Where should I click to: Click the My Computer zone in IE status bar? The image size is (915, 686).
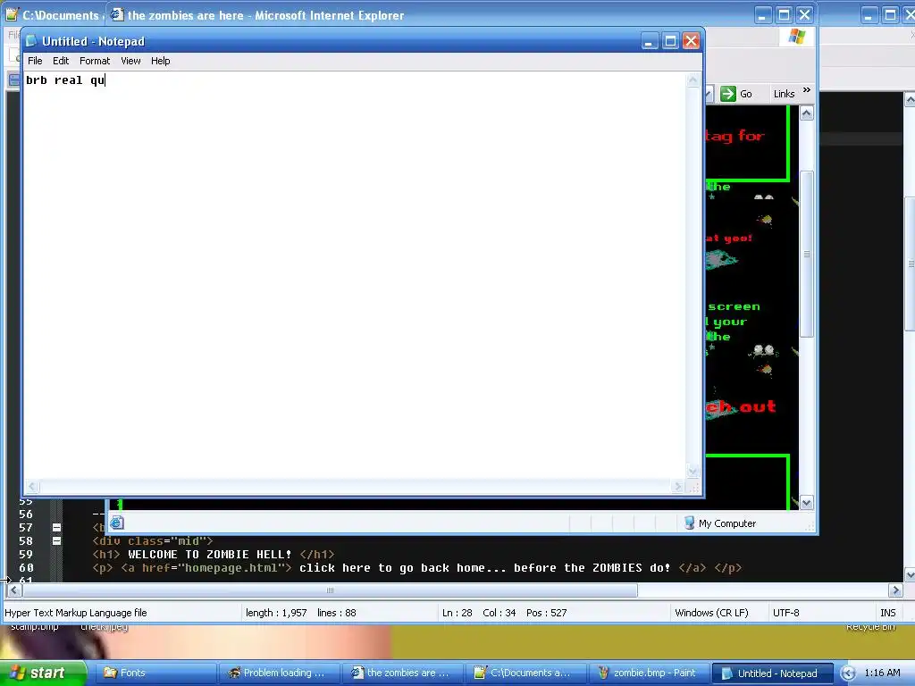[719, 523]
